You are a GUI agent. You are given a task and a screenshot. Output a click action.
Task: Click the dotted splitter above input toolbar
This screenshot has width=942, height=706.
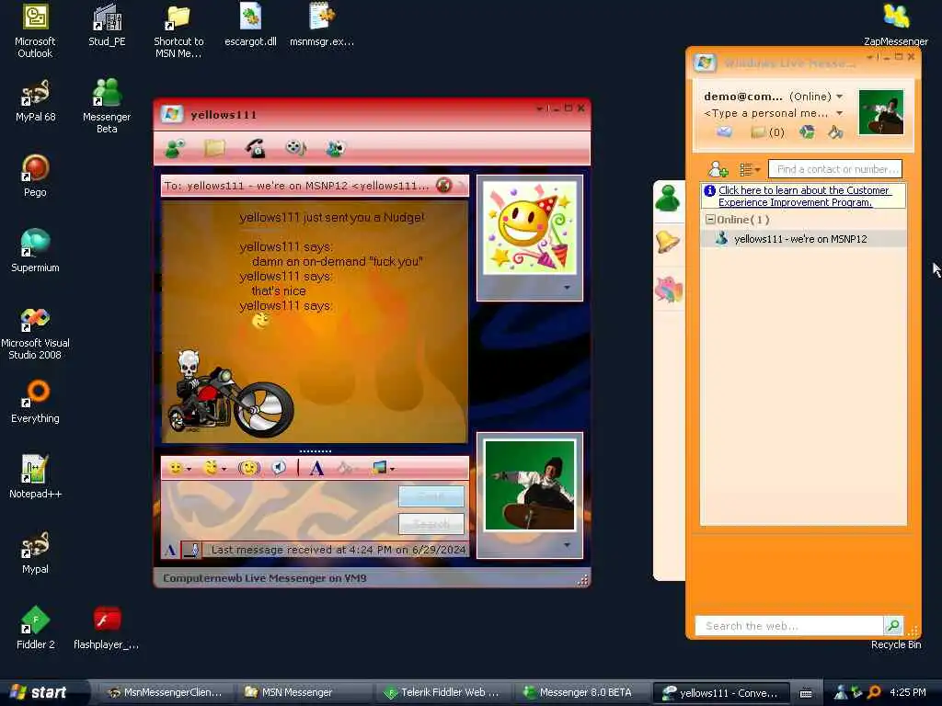[x=316, y=450]
